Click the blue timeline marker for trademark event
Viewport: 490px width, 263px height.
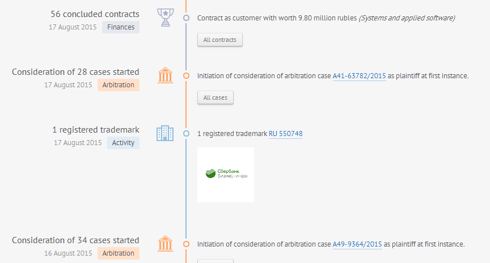coord(186,133)
